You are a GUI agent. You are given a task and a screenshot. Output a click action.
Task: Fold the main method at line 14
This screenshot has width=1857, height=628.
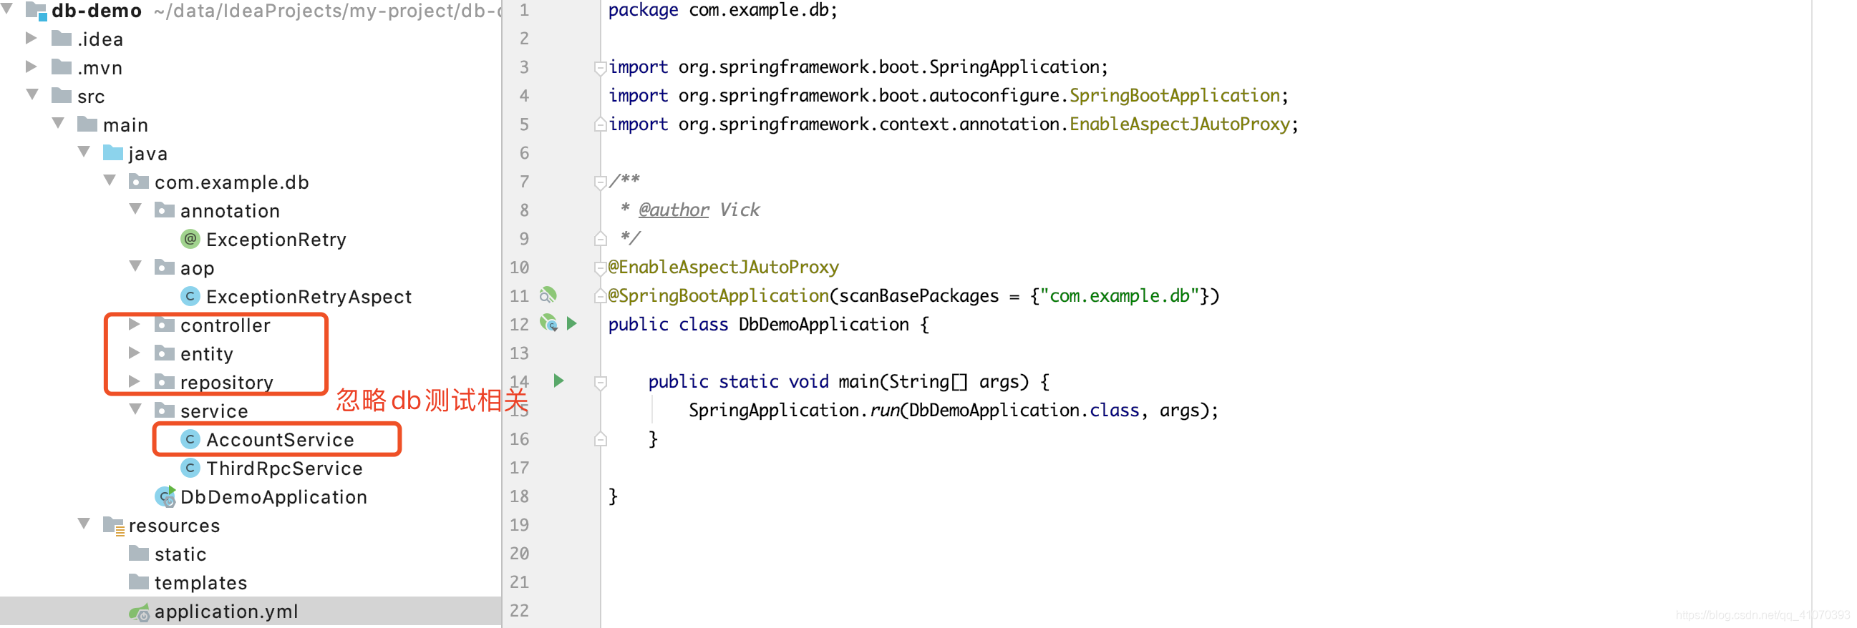600,383
